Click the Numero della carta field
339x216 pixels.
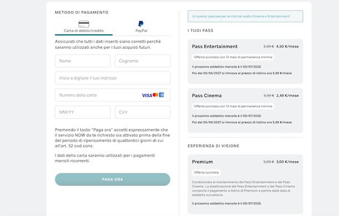coord(112,95)
